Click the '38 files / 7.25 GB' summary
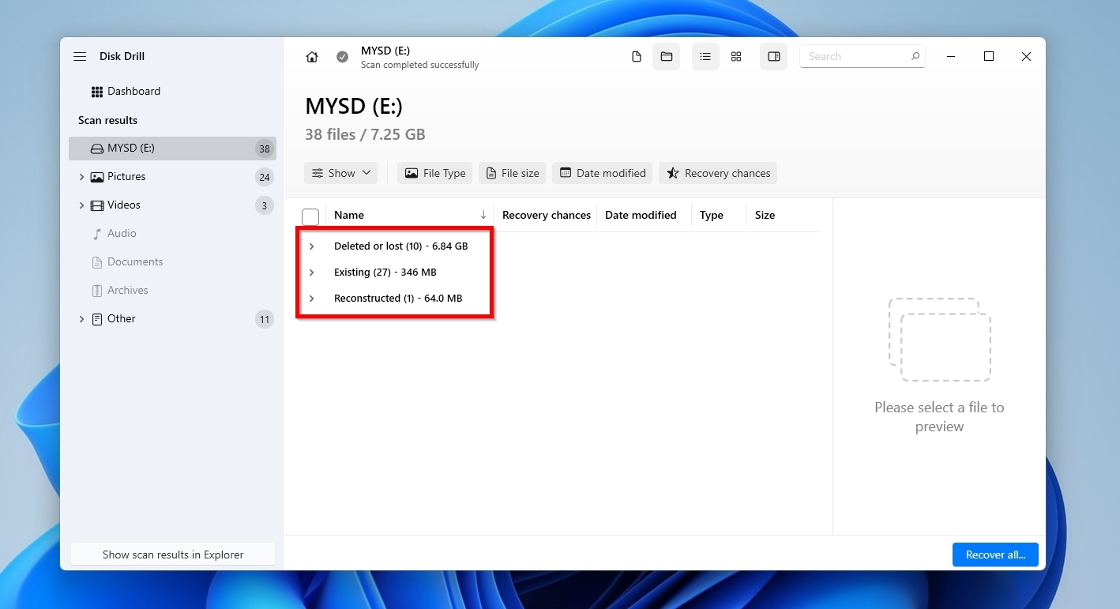The width and height of the screenshot is (1120, 609). [x=365, y=134]
